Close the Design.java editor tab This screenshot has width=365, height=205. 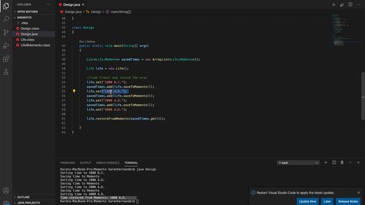pos(83,5)
